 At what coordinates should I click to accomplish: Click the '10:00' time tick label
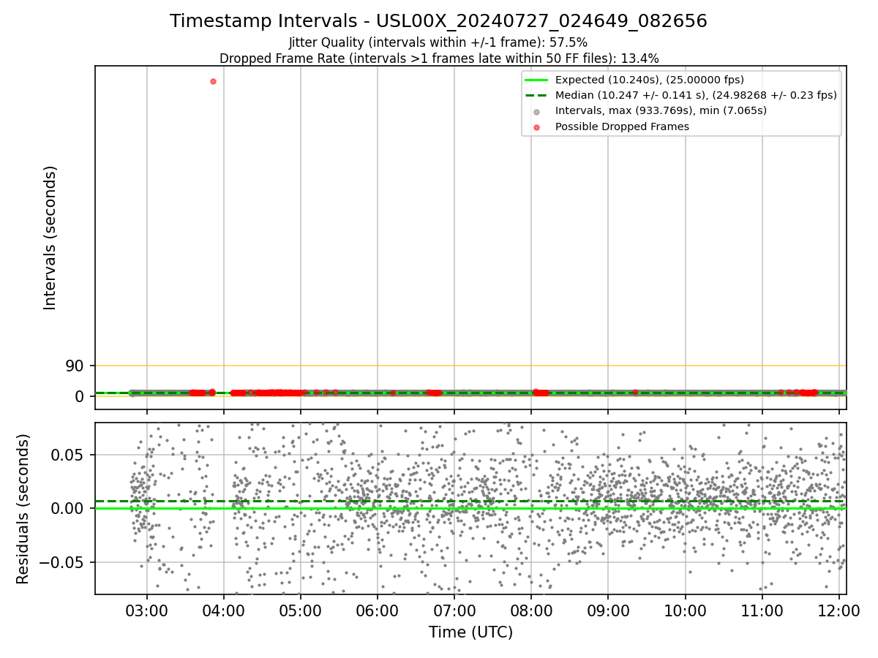tap(686, 610)
